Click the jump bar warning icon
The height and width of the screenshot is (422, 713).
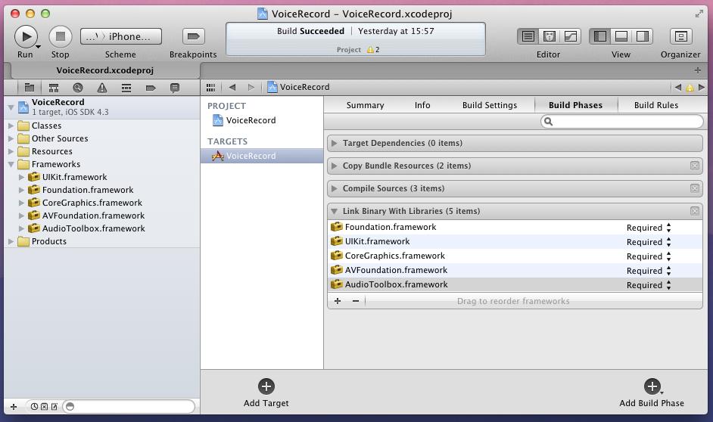[x=690, y=88]
